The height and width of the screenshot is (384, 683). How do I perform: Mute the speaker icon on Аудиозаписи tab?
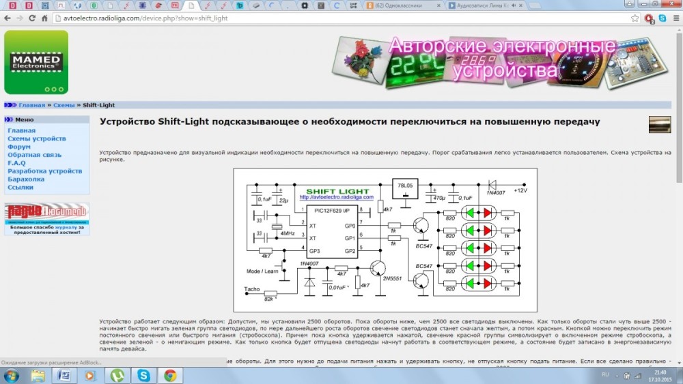(x=513, y=5)
